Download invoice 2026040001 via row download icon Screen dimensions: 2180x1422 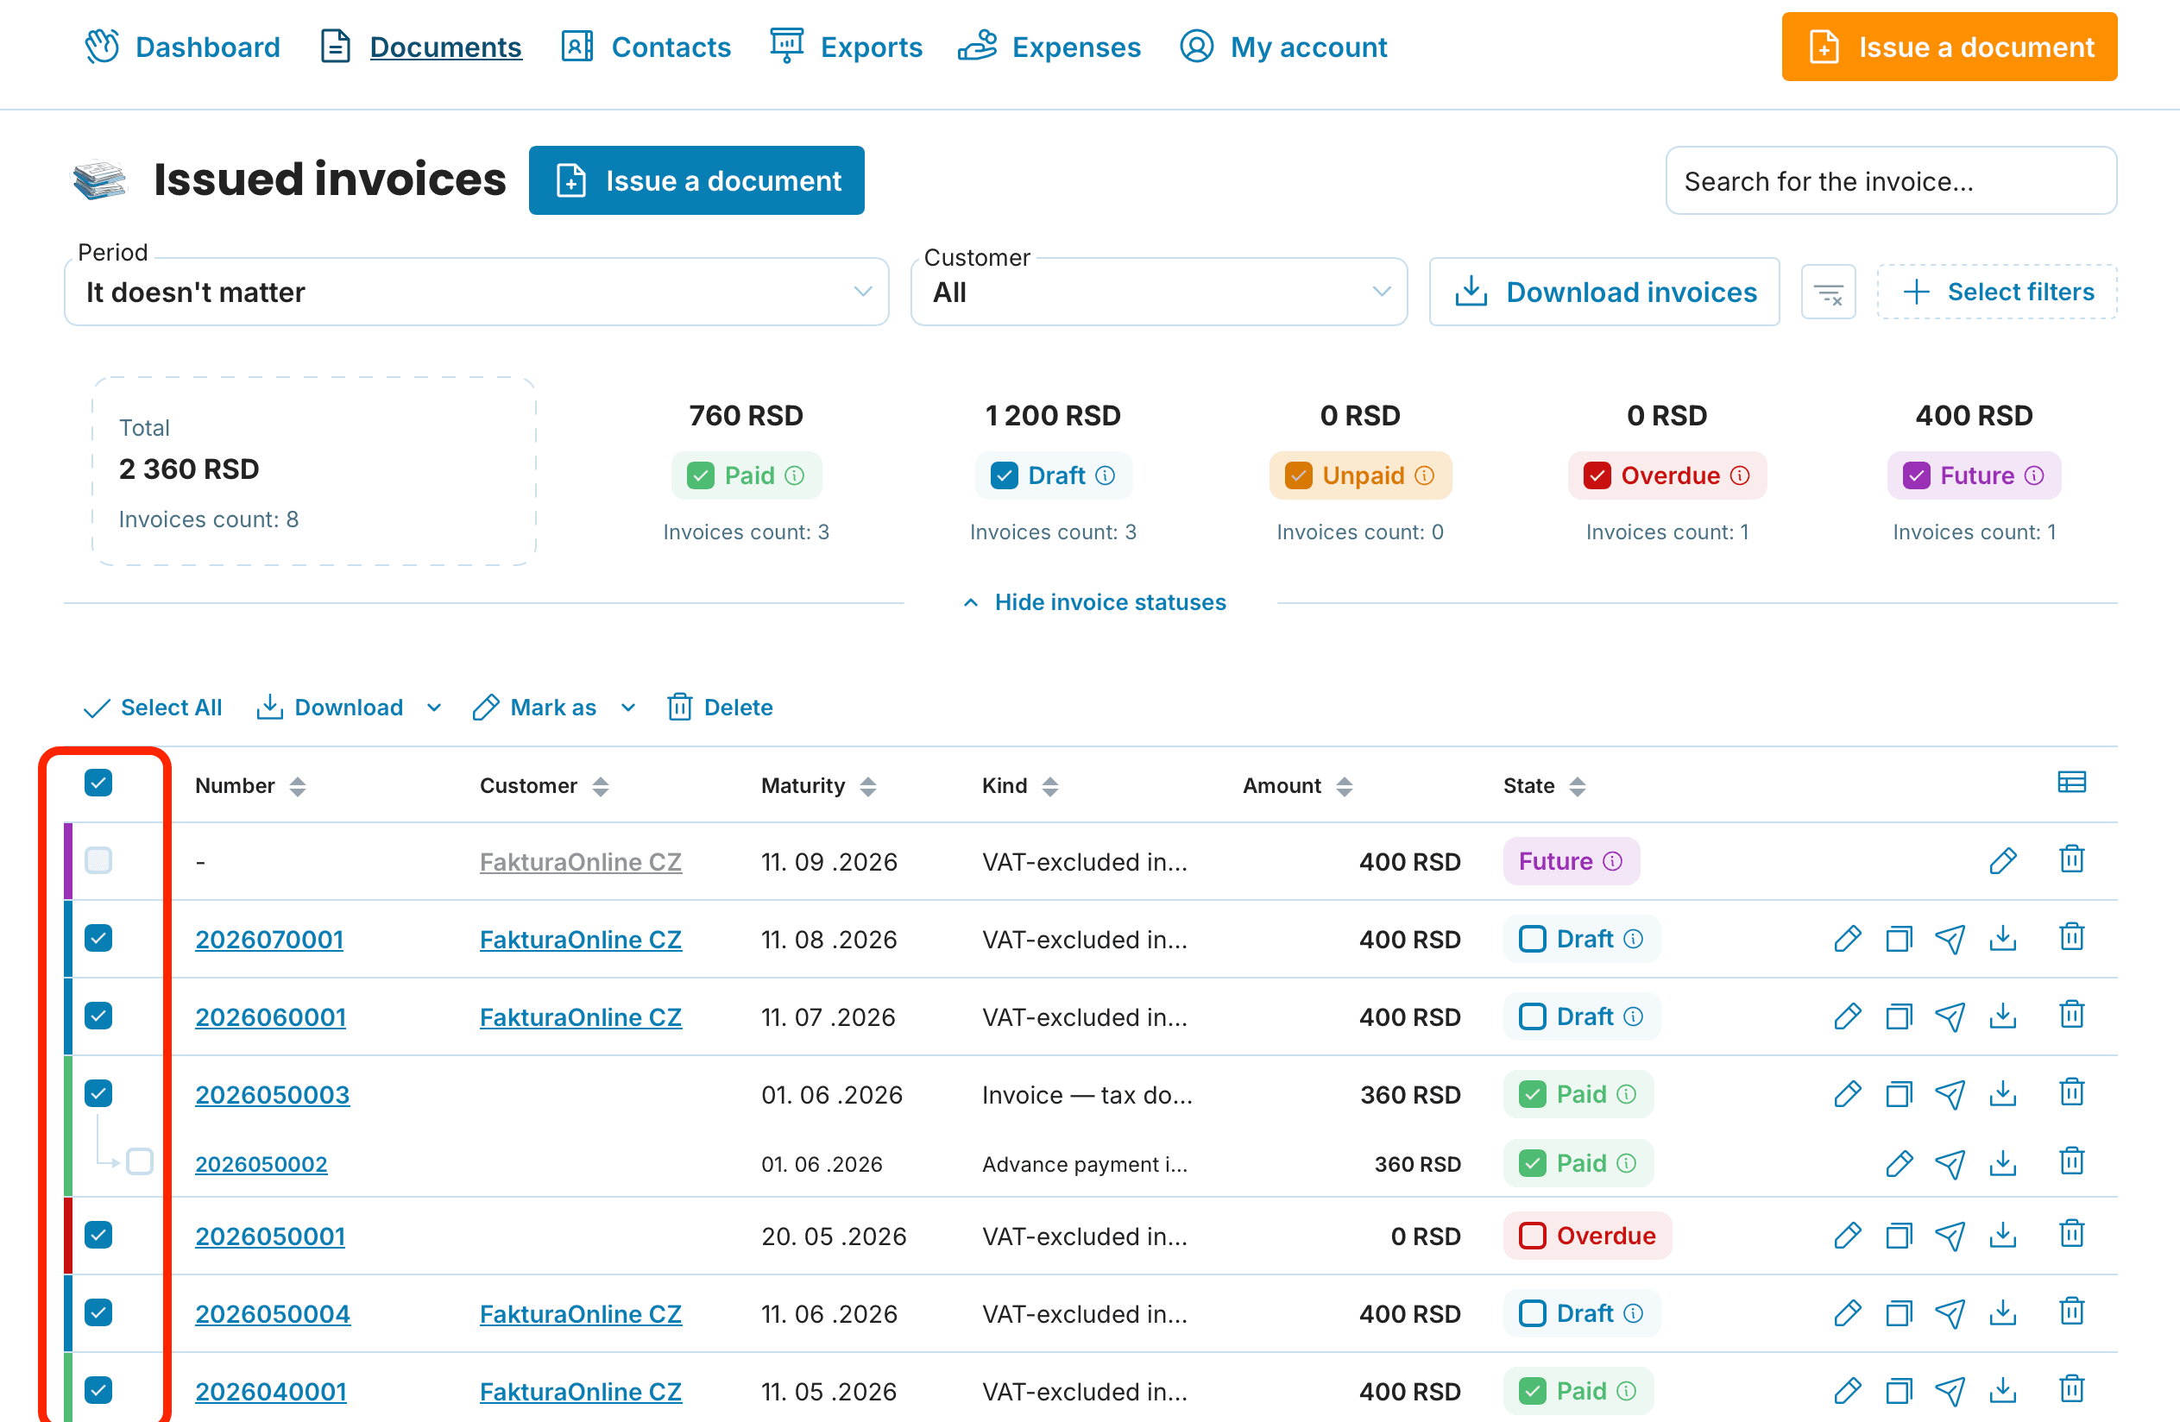pos(2003,1391)
